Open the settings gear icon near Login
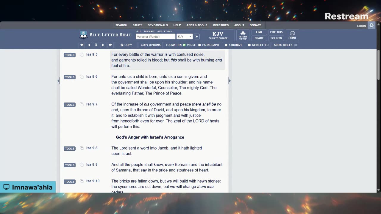The image size is (381, 214). tap(371, 26)
